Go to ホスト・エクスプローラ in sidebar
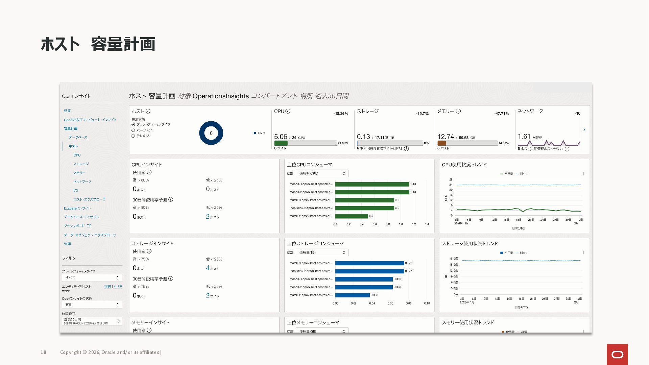 pyautogui.click(x=90, y=199)
